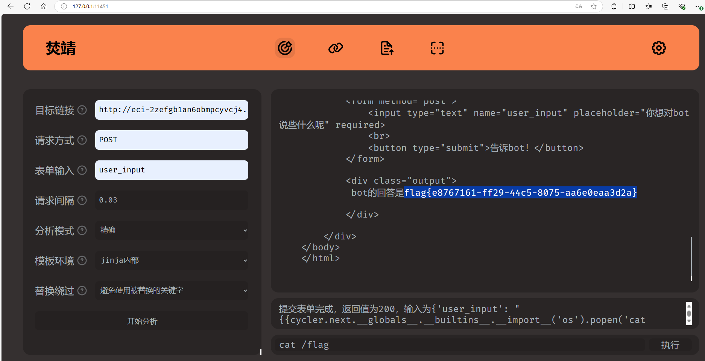
Task: Show help for 目标链接 question mark
Action: pos(82,110)
